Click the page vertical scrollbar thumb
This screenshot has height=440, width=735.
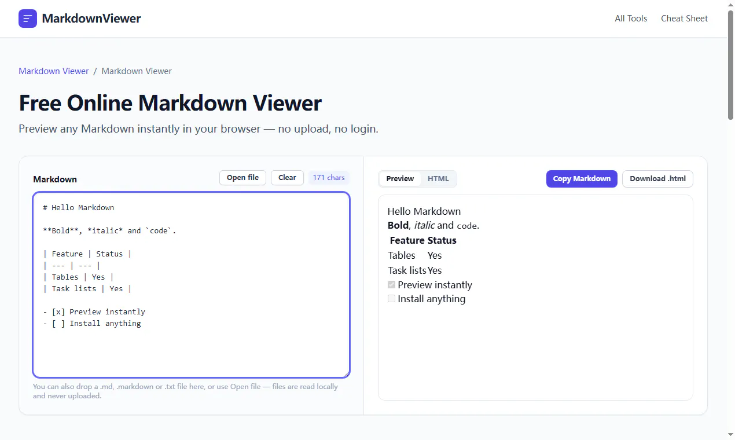[x=731, y=64]
